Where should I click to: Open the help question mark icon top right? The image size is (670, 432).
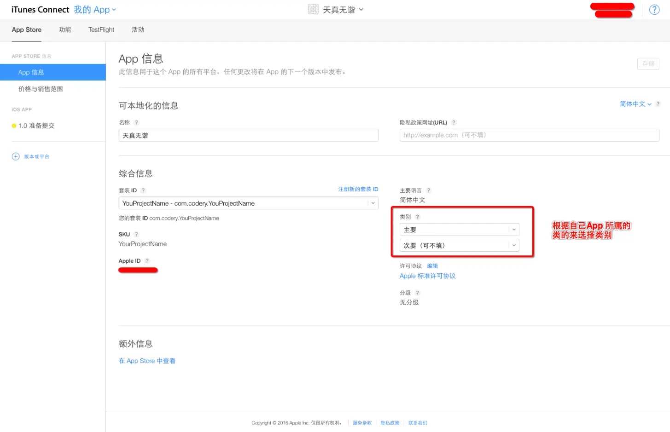tap(654, 10)
